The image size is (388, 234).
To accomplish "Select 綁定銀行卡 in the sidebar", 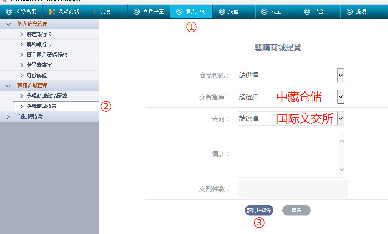I will [x=39, y=34].
